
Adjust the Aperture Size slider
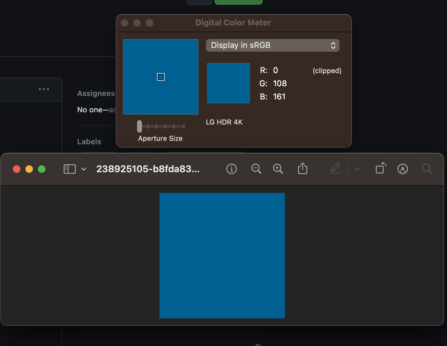139,126
